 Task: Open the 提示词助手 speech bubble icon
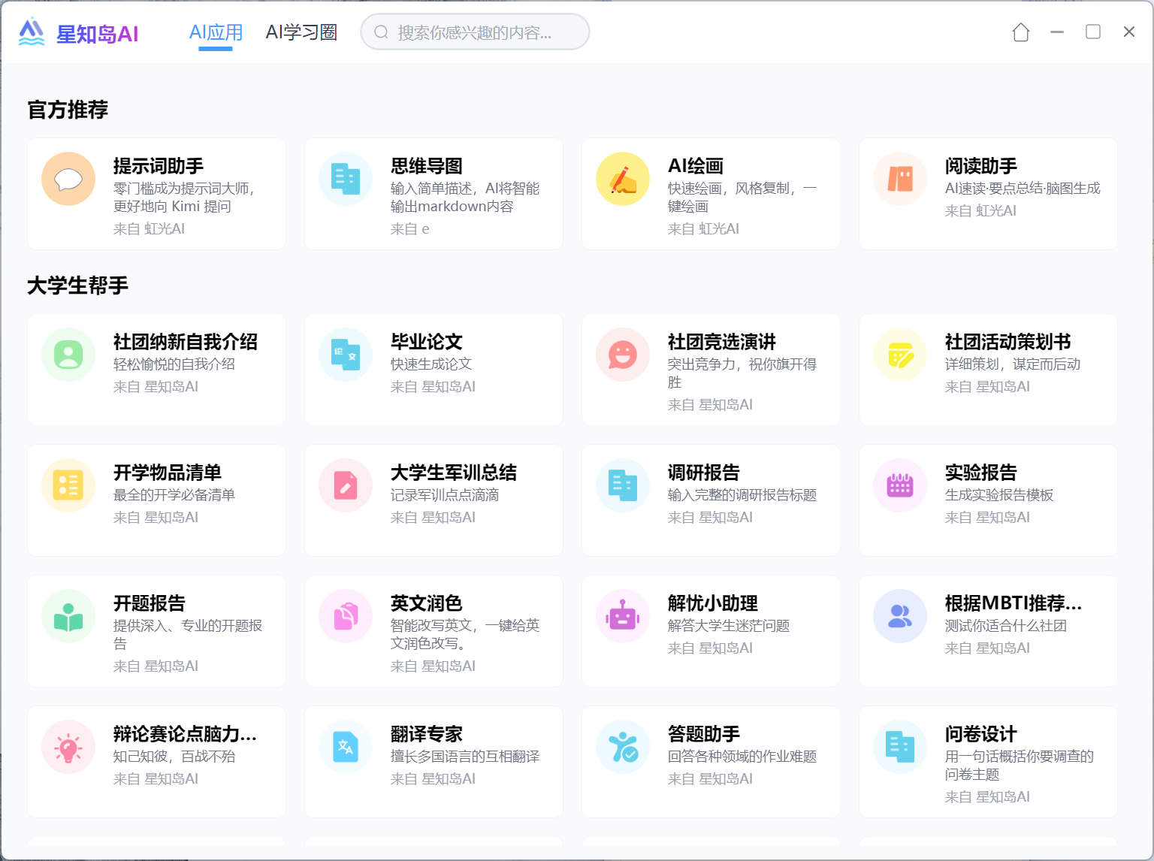coord(68,179)
